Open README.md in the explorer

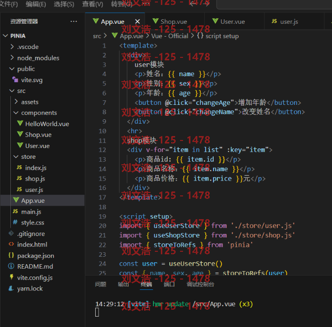35,267
